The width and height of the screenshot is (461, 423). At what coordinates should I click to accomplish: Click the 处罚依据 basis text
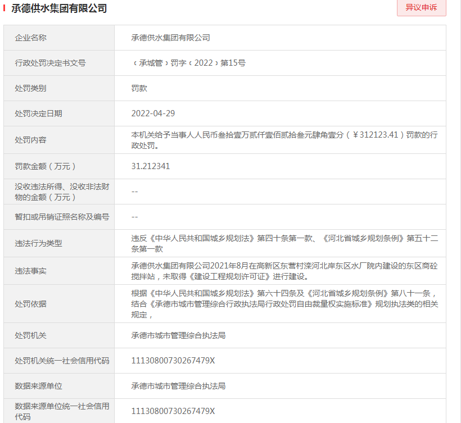[x=284, y=304]
